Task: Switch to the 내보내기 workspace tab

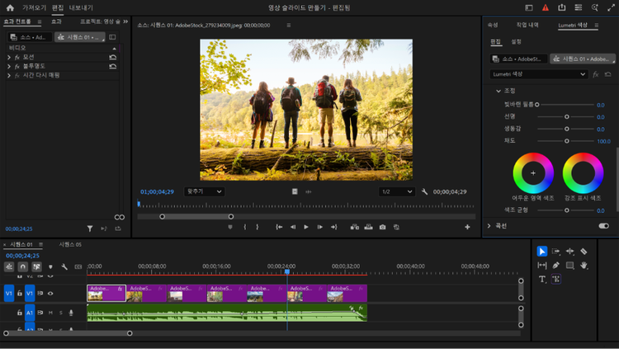Action: (81, 7)
